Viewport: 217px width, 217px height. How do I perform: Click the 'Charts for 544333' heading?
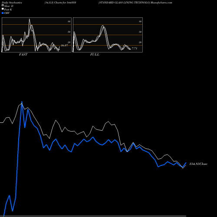(65, 3)
